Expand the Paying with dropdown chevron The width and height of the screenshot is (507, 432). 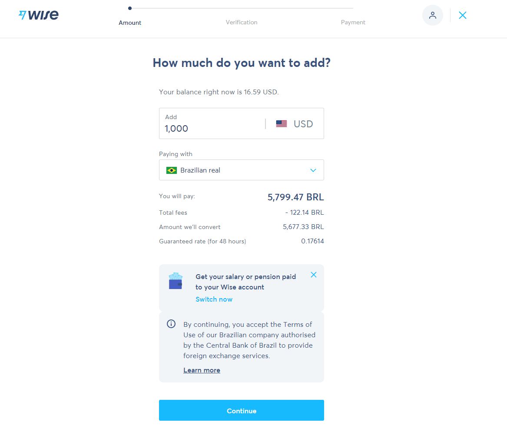[313, 170]
